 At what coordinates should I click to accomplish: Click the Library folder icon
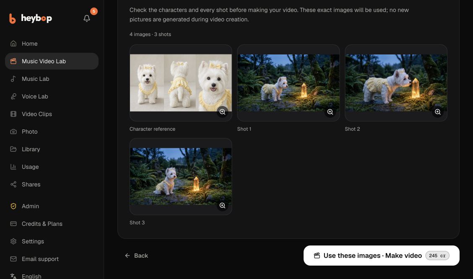(x=13, y=149)
